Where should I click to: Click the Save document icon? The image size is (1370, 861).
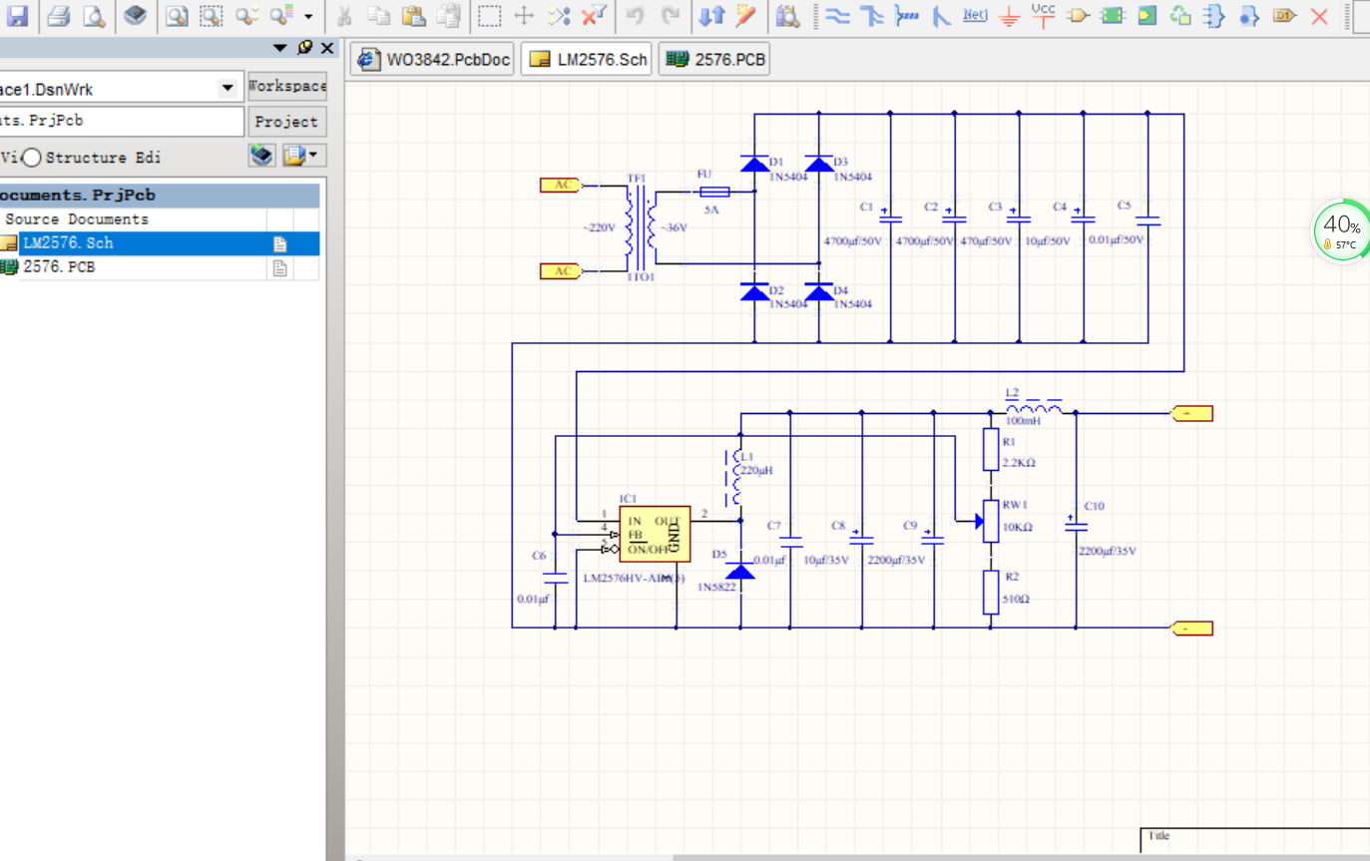point(17,15)
